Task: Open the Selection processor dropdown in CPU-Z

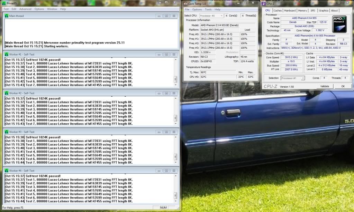Action: tap(293, 78)
